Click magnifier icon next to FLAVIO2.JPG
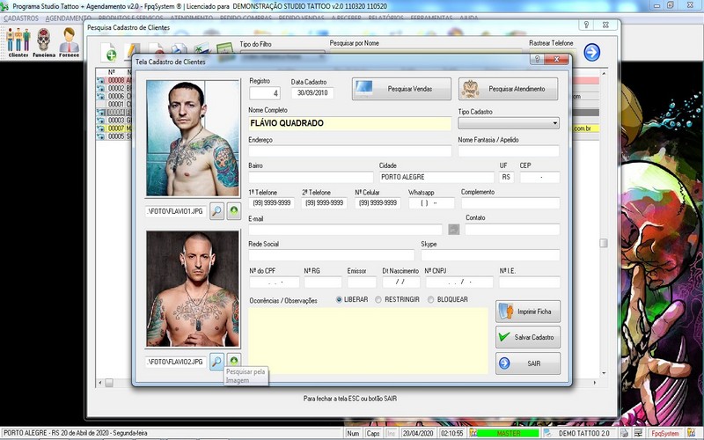 216,361
